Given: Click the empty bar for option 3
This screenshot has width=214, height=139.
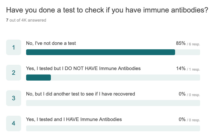Looking at the screenshot, I should 113,103.
